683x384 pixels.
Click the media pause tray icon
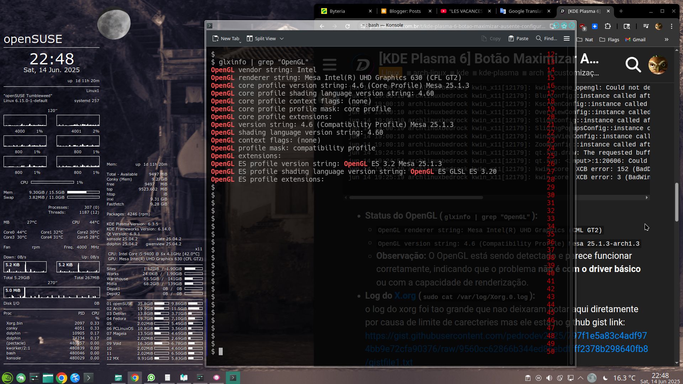(x=539, y=378)
